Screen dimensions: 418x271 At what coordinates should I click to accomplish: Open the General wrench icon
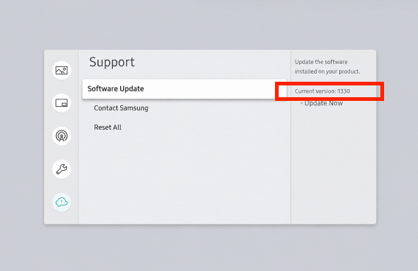[x=62, y=169]
